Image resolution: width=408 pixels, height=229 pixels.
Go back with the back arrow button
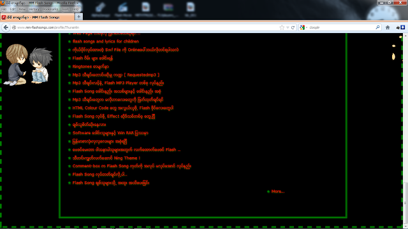click(6, 27)
